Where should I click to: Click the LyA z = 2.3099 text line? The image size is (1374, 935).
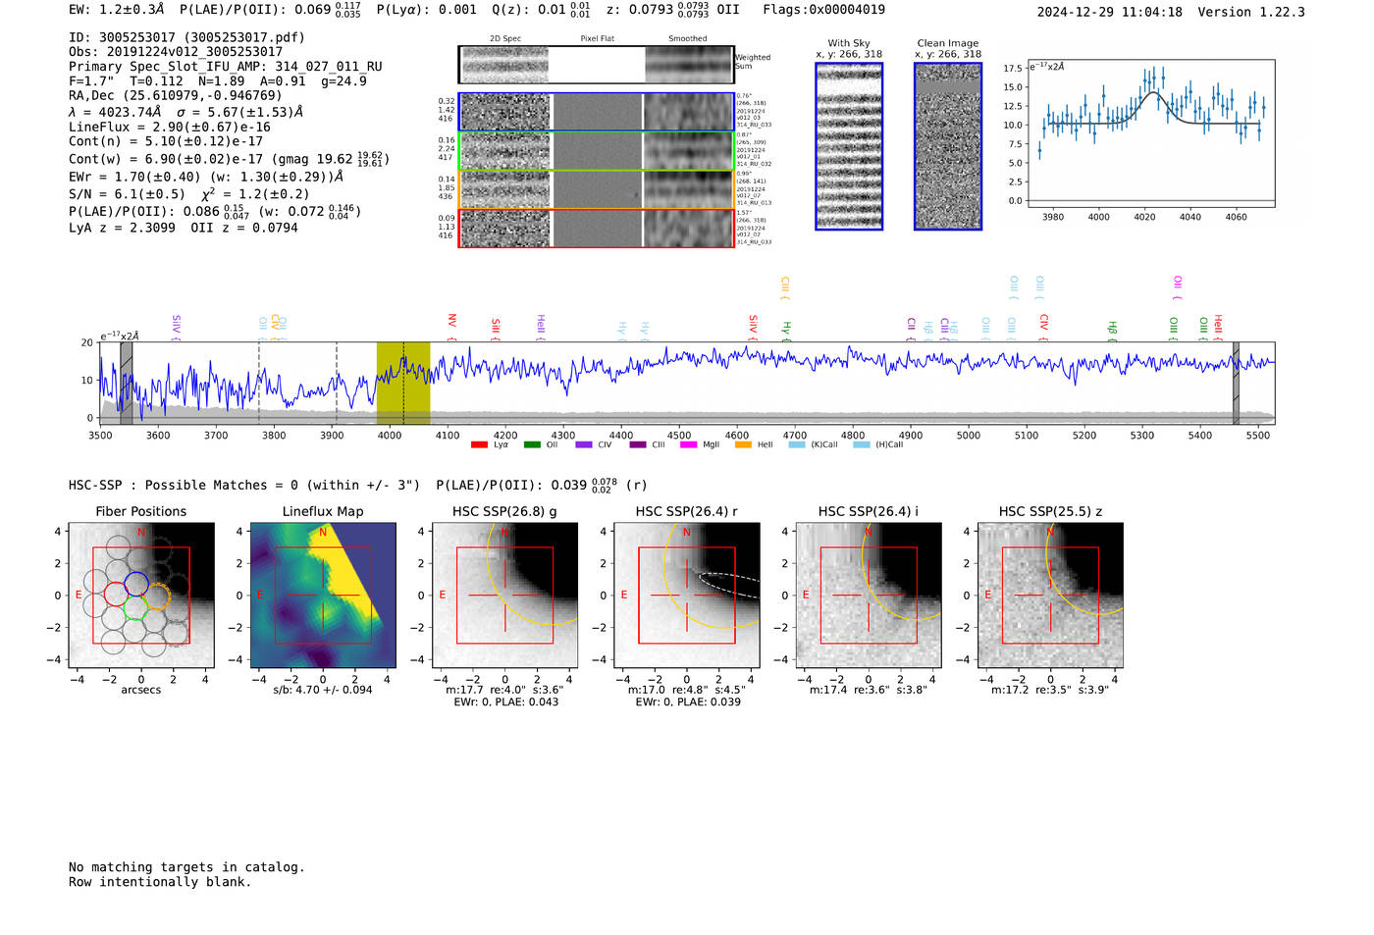[x=122, y=228]
